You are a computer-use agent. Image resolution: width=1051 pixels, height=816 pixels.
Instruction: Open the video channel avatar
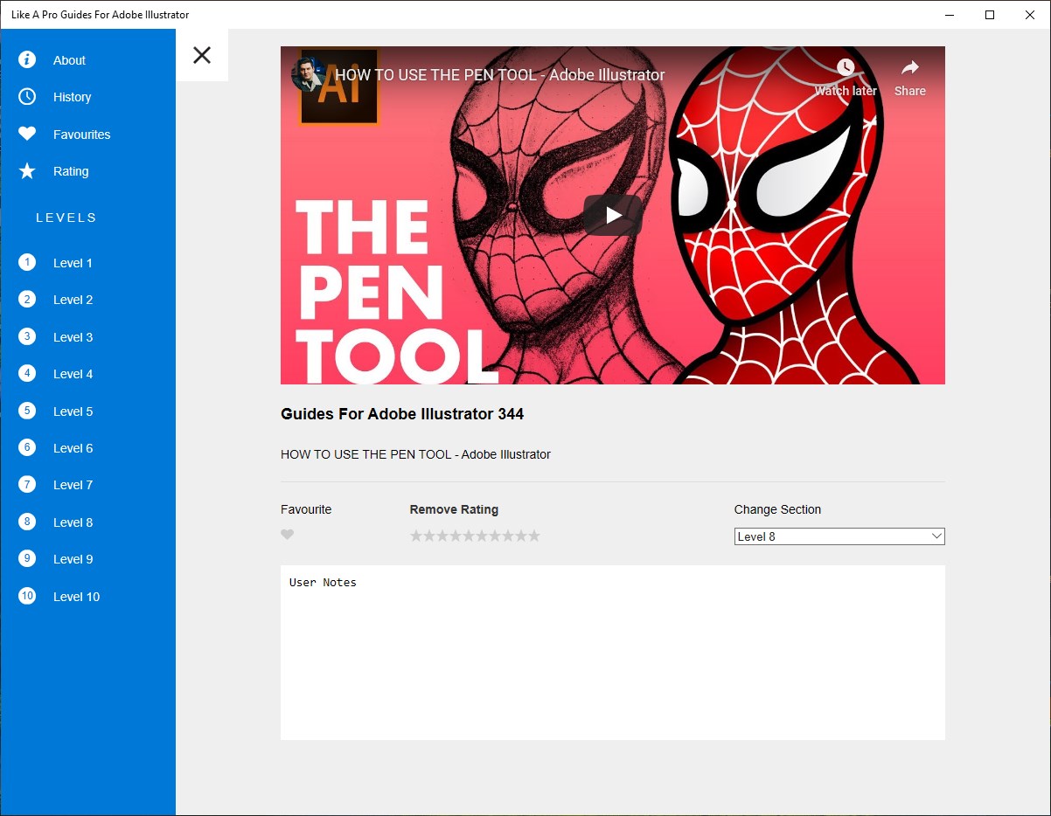click(x=308, y=75)
